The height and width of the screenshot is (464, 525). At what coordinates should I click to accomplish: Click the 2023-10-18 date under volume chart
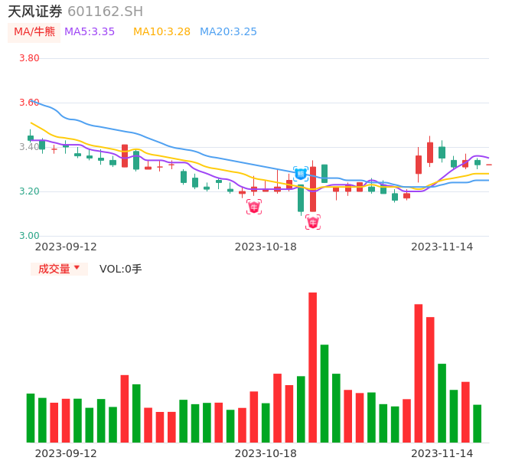[x=266, y=453]
